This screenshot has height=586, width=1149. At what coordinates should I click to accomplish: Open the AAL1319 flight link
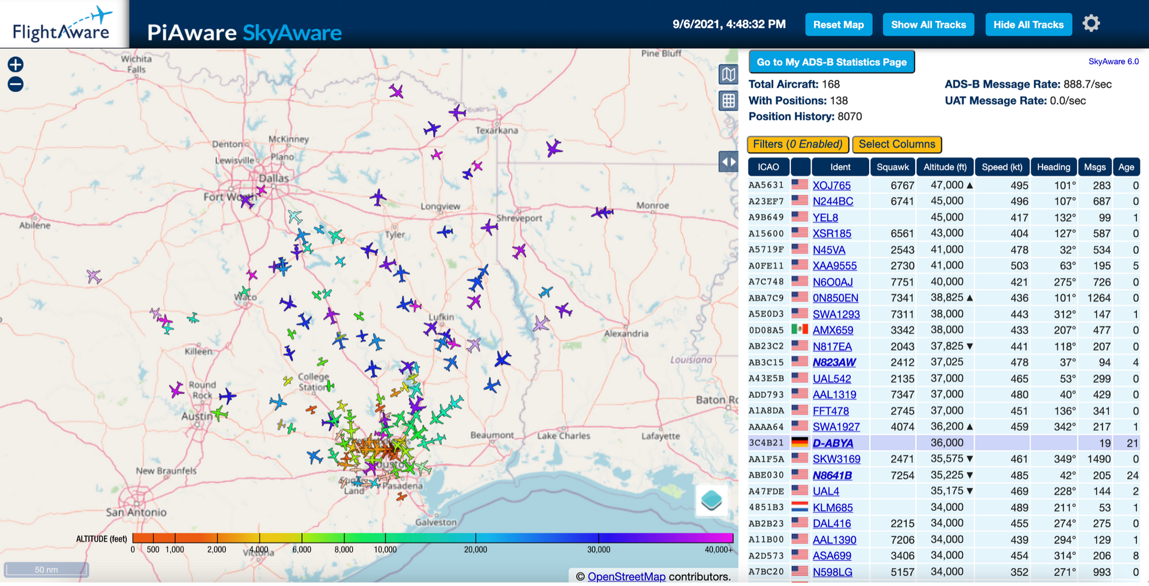click(834, 394)
